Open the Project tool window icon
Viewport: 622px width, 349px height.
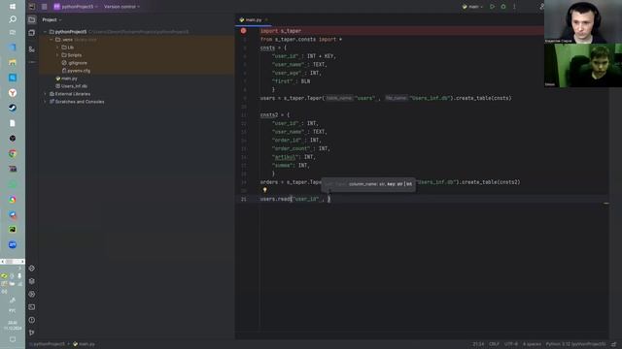pos(32,19)
